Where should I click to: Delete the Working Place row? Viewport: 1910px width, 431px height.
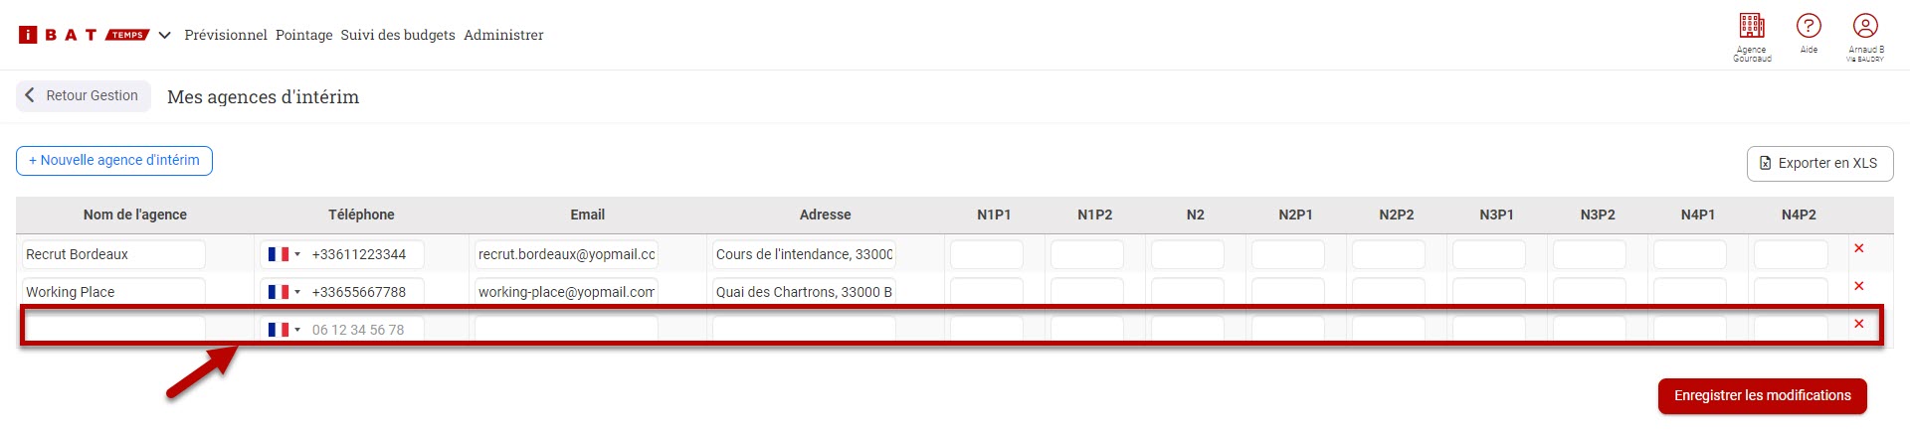[x=1858, y=286]
